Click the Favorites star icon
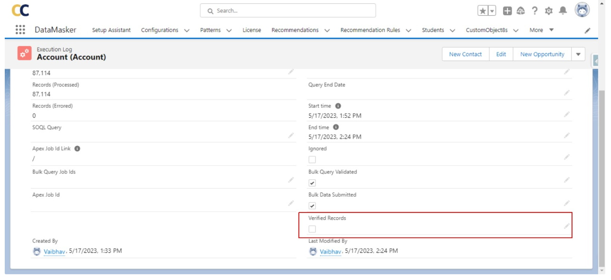 482,10
